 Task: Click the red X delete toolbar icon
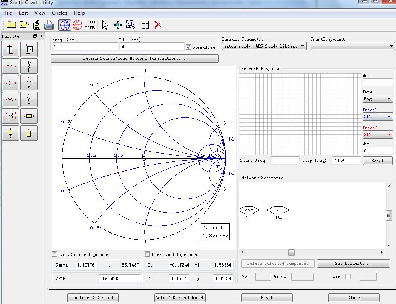[158, 25]
